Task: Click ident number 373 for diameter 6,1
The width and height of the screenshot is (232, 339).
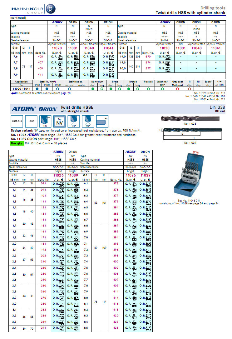Action: coord(116,183)
